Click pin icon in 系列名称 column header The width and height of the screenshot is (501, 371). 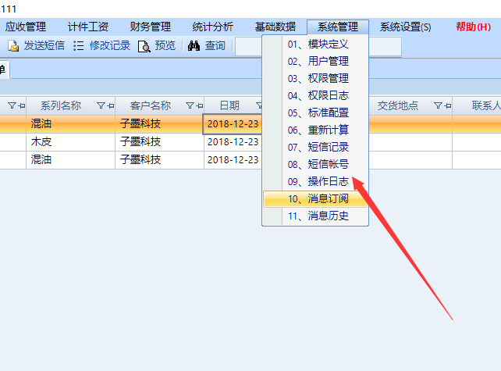pos(110,105)
